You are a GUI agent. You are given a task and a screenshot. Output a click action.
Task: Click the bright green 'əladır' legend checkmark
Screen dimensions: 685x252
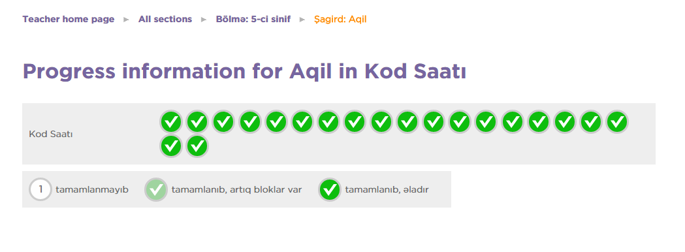[x=330, y=189]
